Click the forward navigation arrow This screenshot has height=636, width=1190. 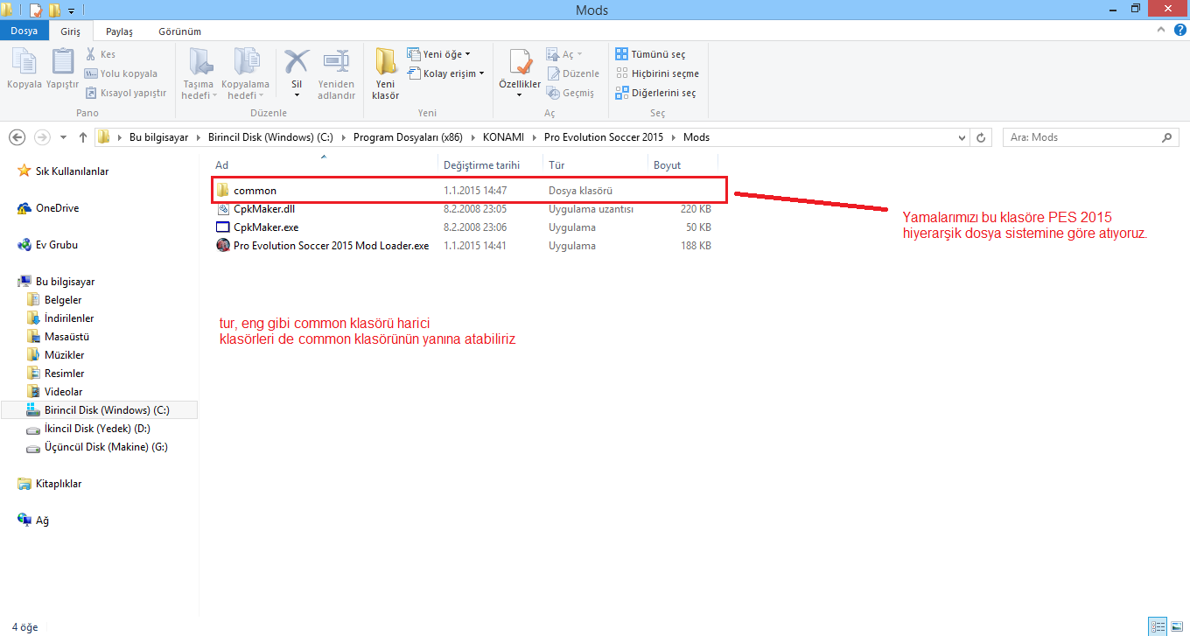click(42, 137)
